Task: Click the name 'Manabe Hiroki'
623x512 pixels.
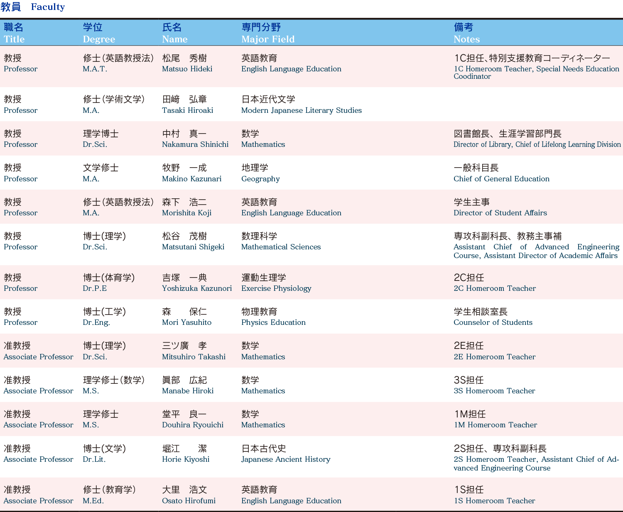Action: [x=188, y=391]
